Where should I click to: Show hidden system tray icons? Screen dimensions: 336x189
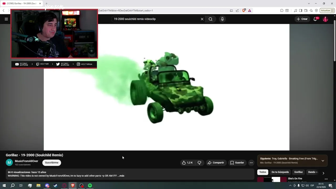tap(290, 186)
